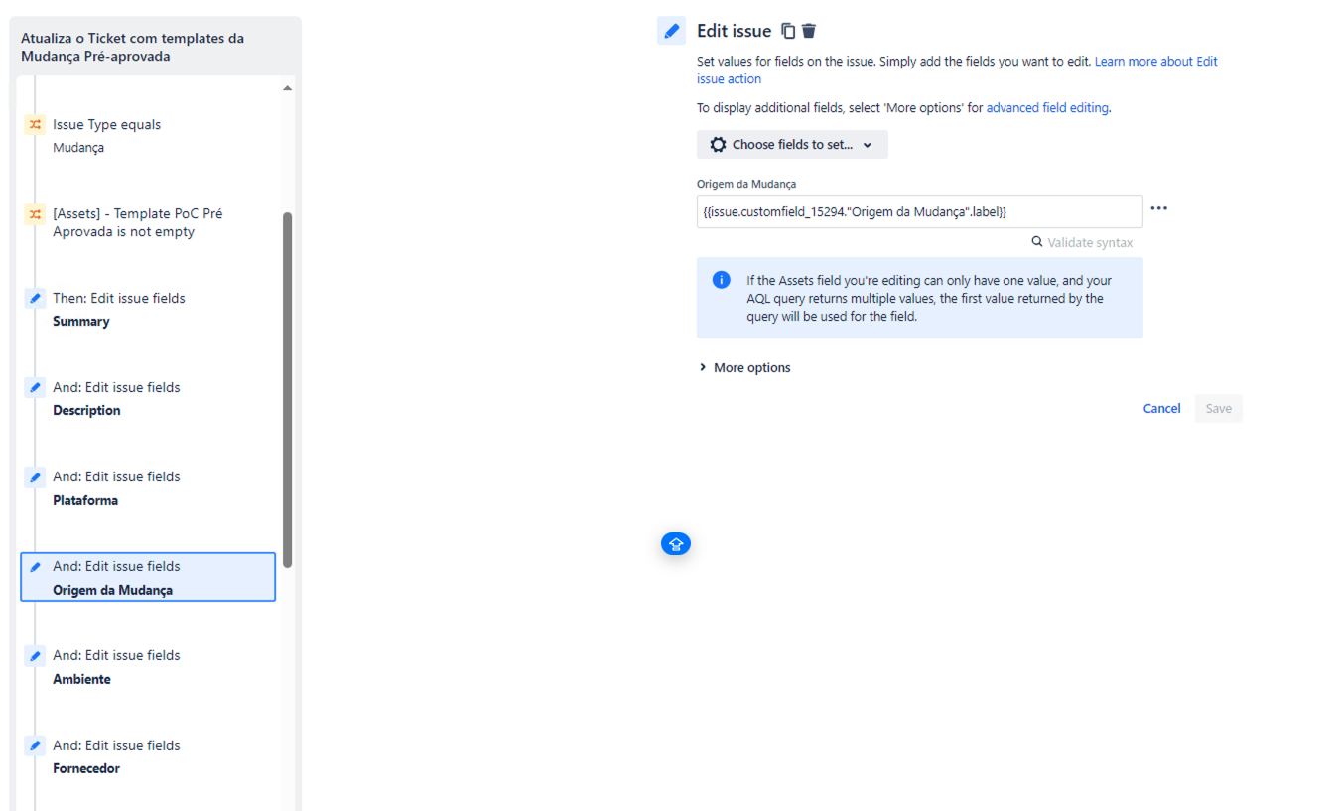Click the pencil icon of the Description step
The width and height of the screenshot is (1340, 811).
tap(35, 387)
